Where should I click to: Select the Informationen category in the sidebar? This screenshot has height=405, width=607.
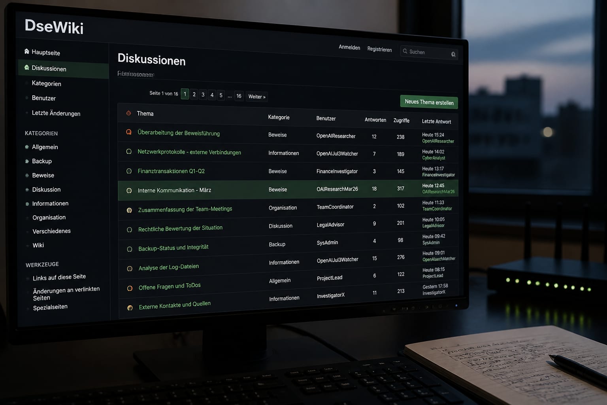[x=50, y=203]
